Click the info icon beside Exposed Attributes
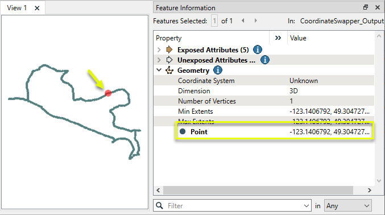Screen dimensions: 385x215 (257, 49)
